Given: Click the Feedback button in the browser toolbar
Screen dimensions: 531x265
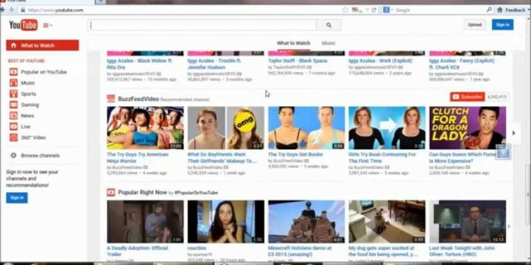Looking at the screenshot, I should [515, 10].
